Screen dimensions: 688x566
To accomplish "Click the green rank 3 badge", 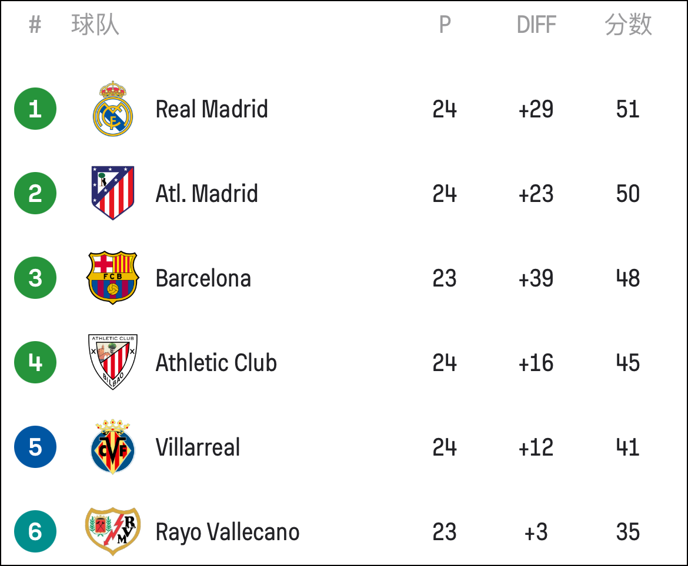I will pos(35,278).
